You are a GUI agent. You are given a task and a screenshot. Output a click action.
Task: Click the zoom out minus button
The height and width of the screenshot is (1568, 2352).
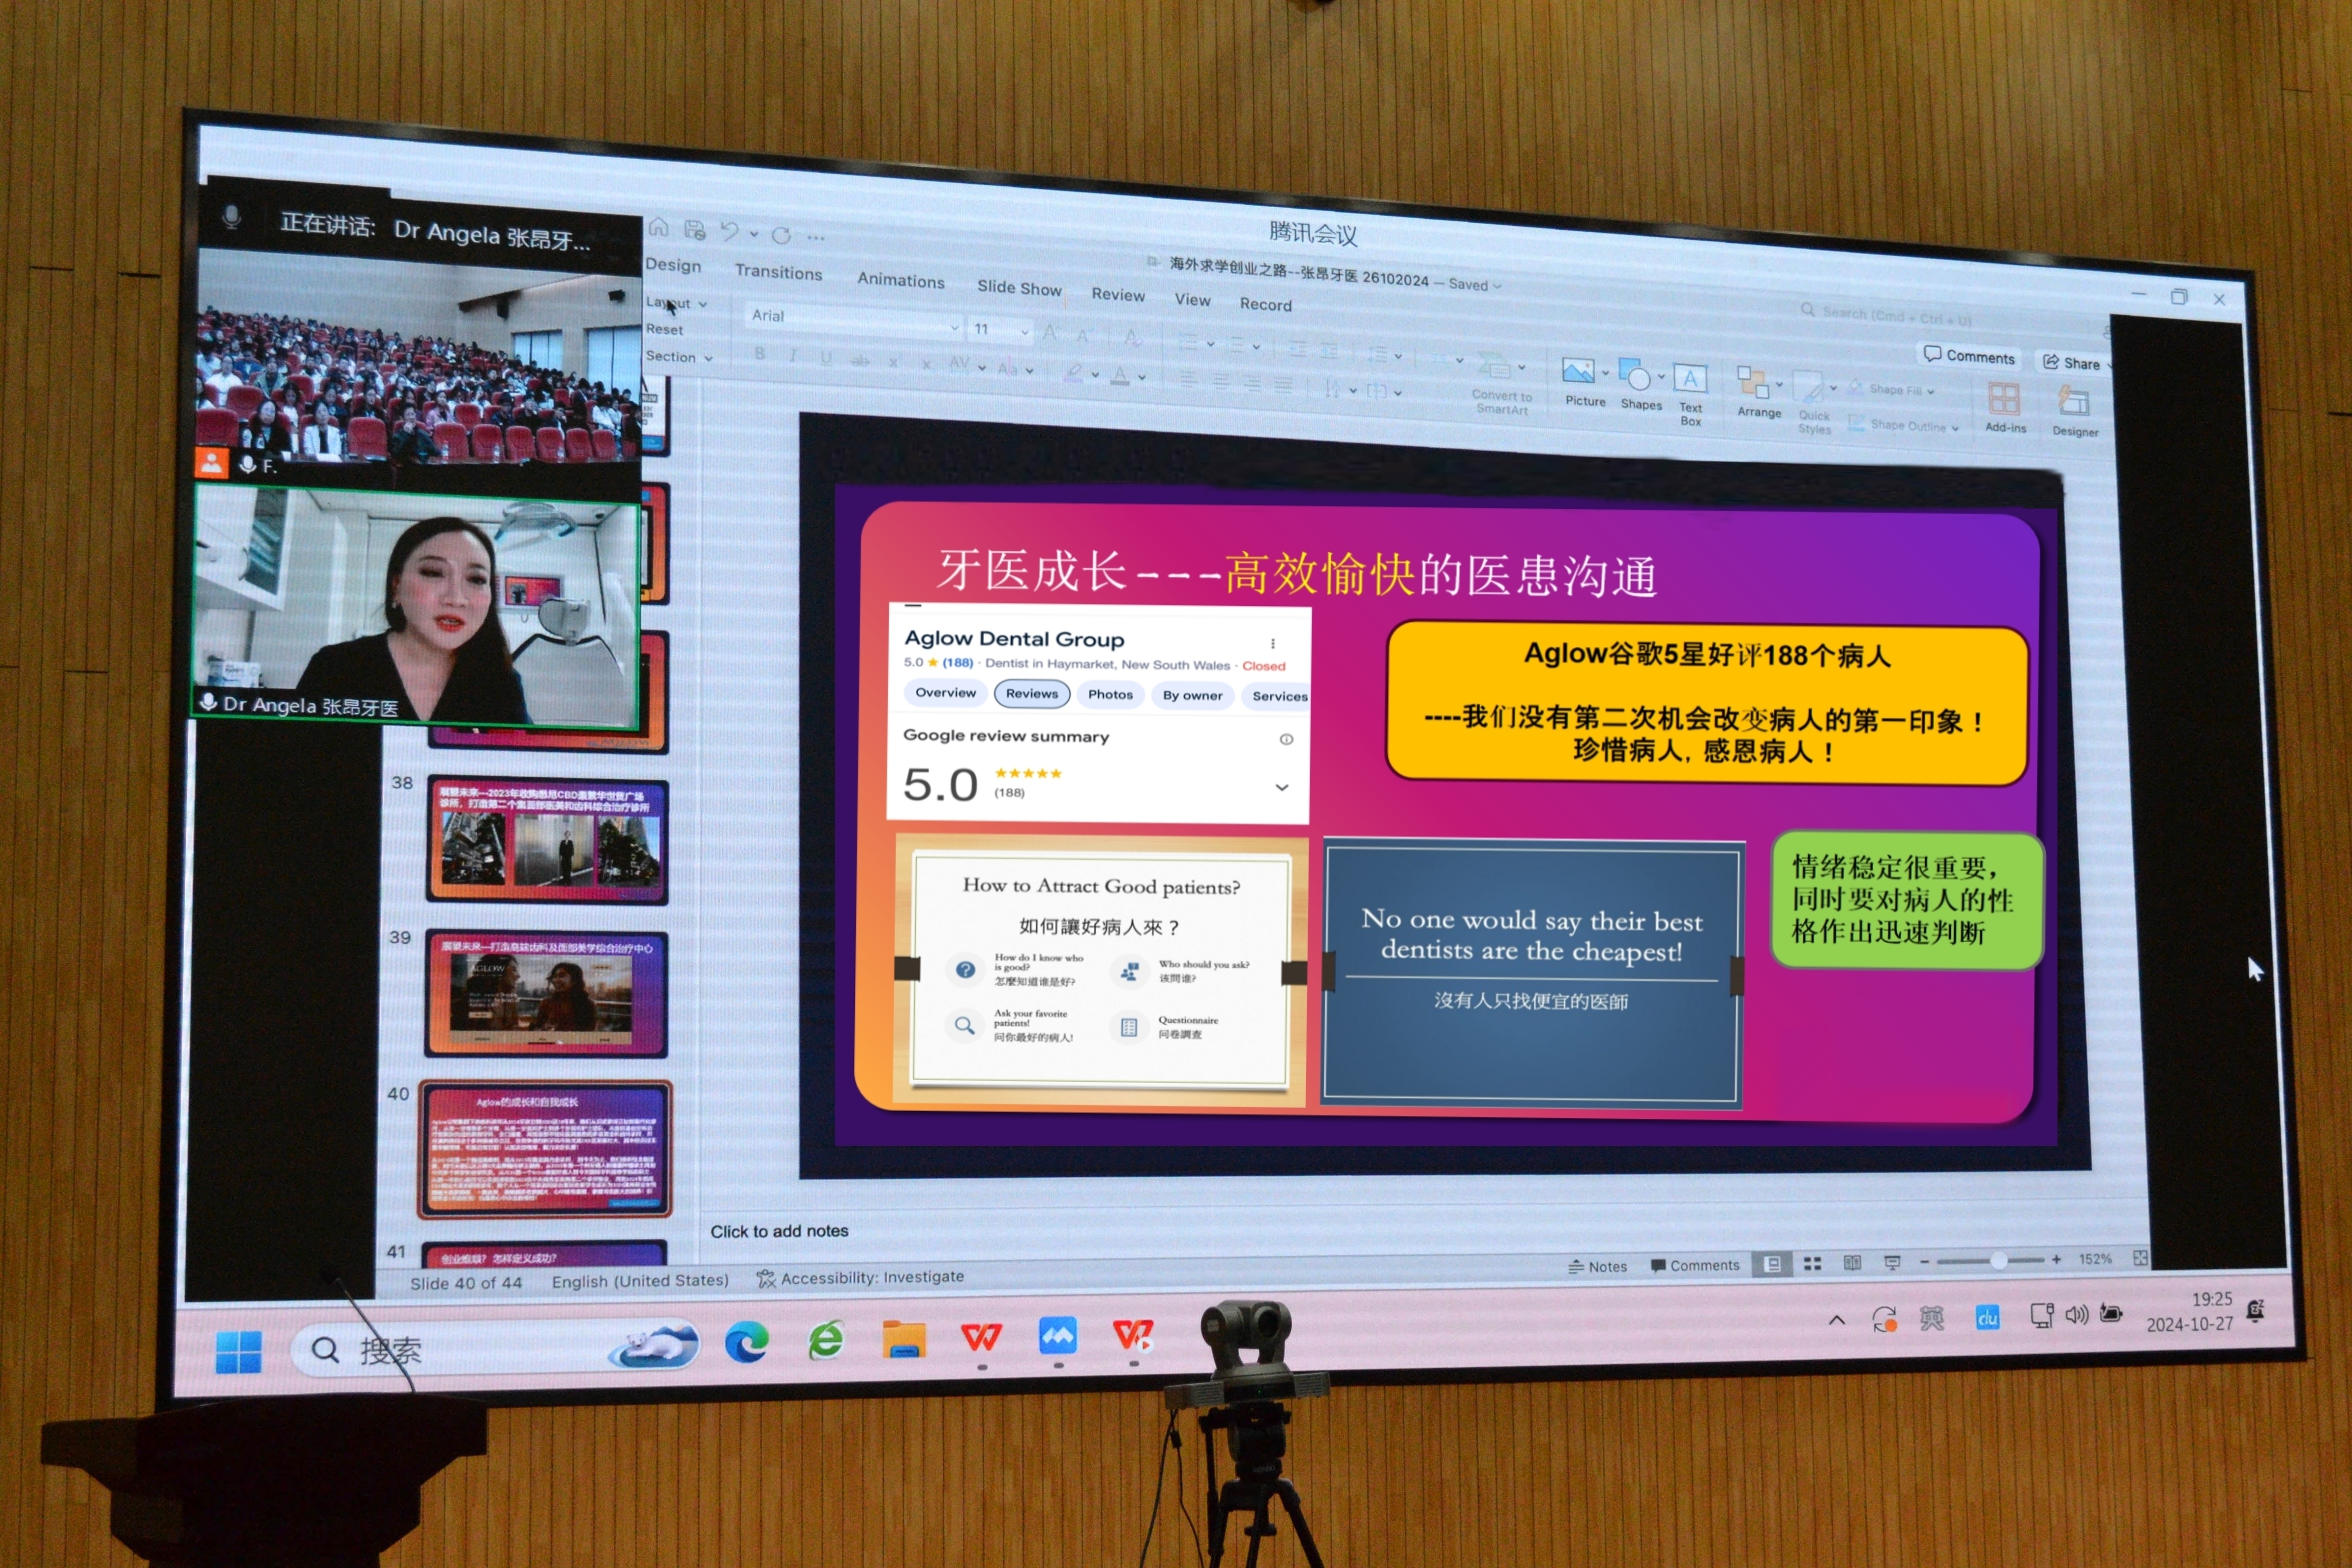click(1924, 1262)
